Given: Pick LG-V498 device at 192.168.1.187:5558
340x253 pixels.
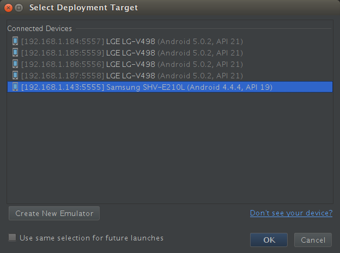Looking at the screenshot, I should coord(170,76).
